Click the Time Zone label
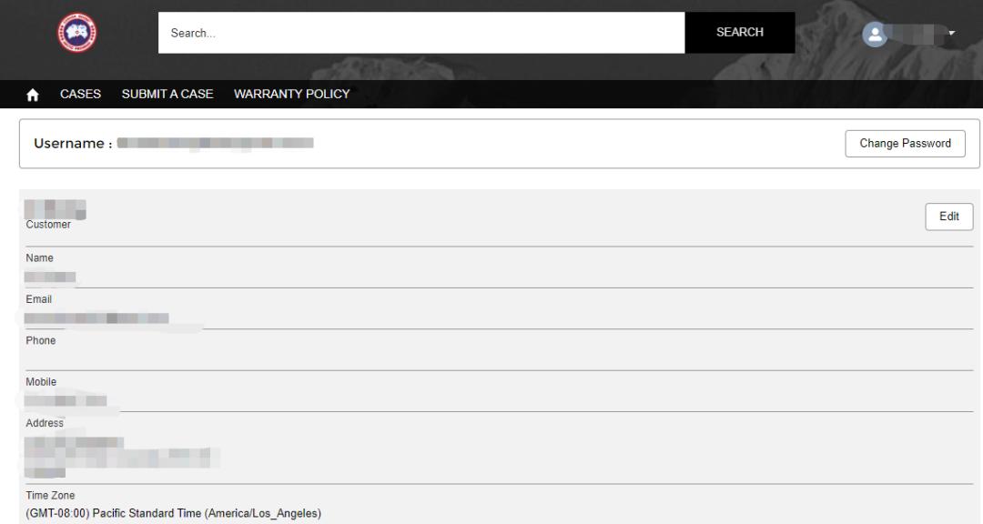The height and width of the screenshot is (524, 983). 50,495
